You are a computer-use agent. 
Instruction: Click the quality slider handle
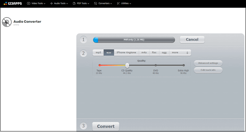click(x=127, y=66)
